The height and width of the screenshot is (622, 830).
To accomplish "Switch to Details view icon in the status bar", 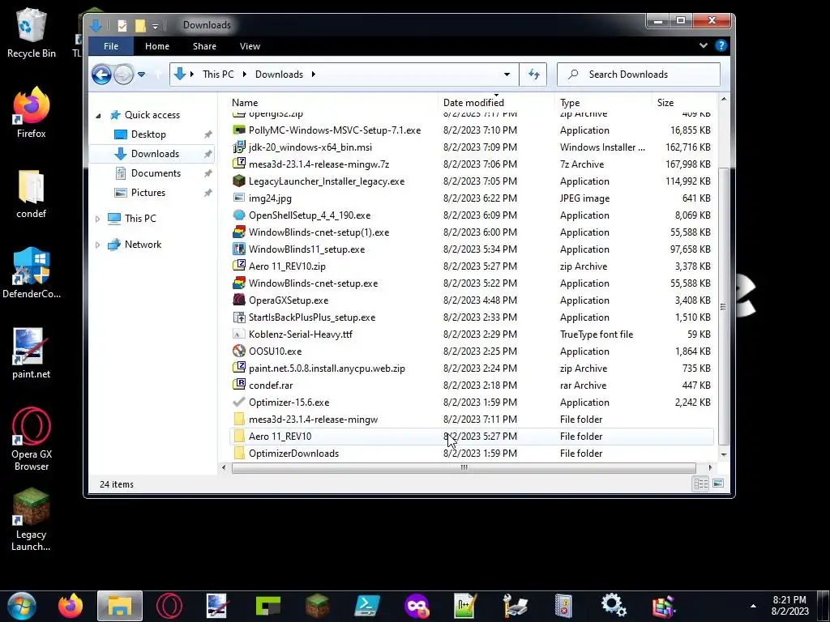I will pos(701,484).
